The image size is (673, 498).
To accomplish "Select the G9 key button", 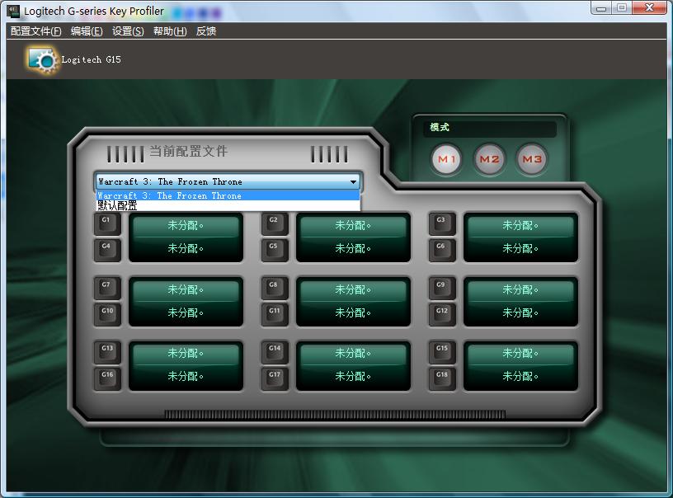I will (442, 288).
